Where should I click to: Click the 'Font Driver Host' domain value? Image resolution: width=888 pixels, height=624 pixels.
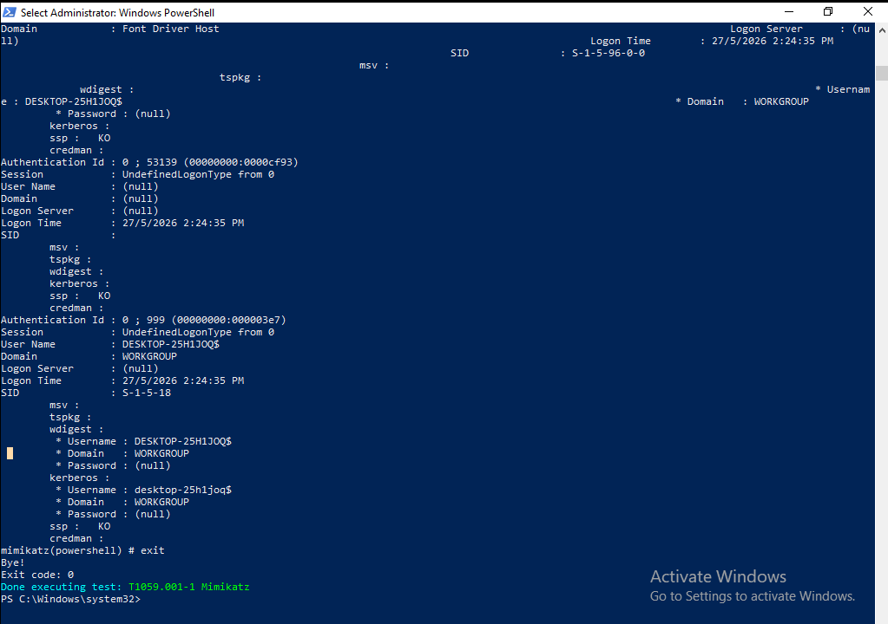pyautogui.click(x=170, y=29)
